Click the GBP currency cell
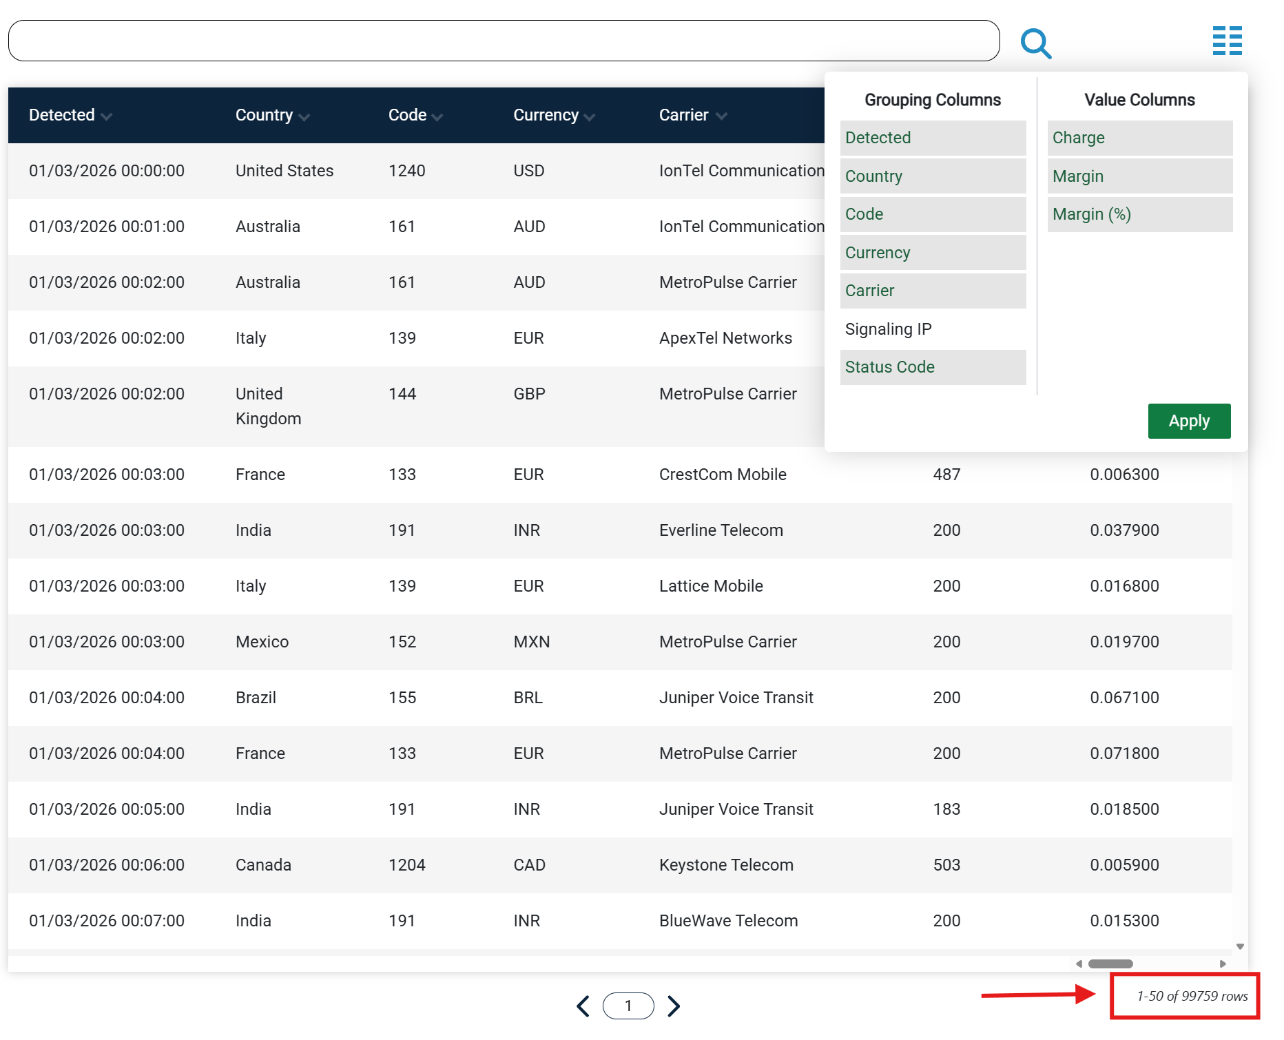 [529, 394]
